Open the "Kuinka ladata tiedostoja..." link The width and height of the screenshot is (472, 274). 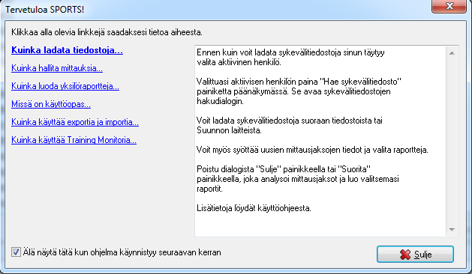[x=67, y=50]
